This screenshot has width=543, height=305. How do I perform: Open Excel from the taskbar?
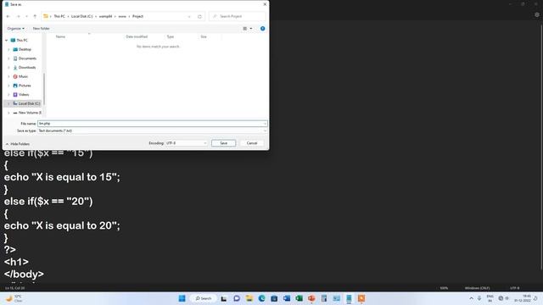[299, 298]
